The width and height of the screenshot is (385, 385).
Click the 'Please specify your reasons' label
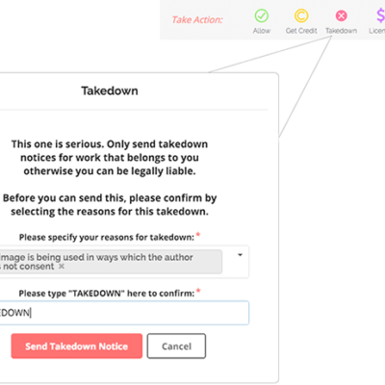(107, 238)
